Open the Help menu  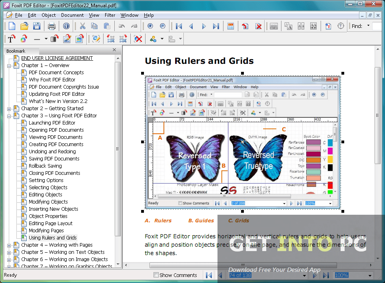coord(149,15)
